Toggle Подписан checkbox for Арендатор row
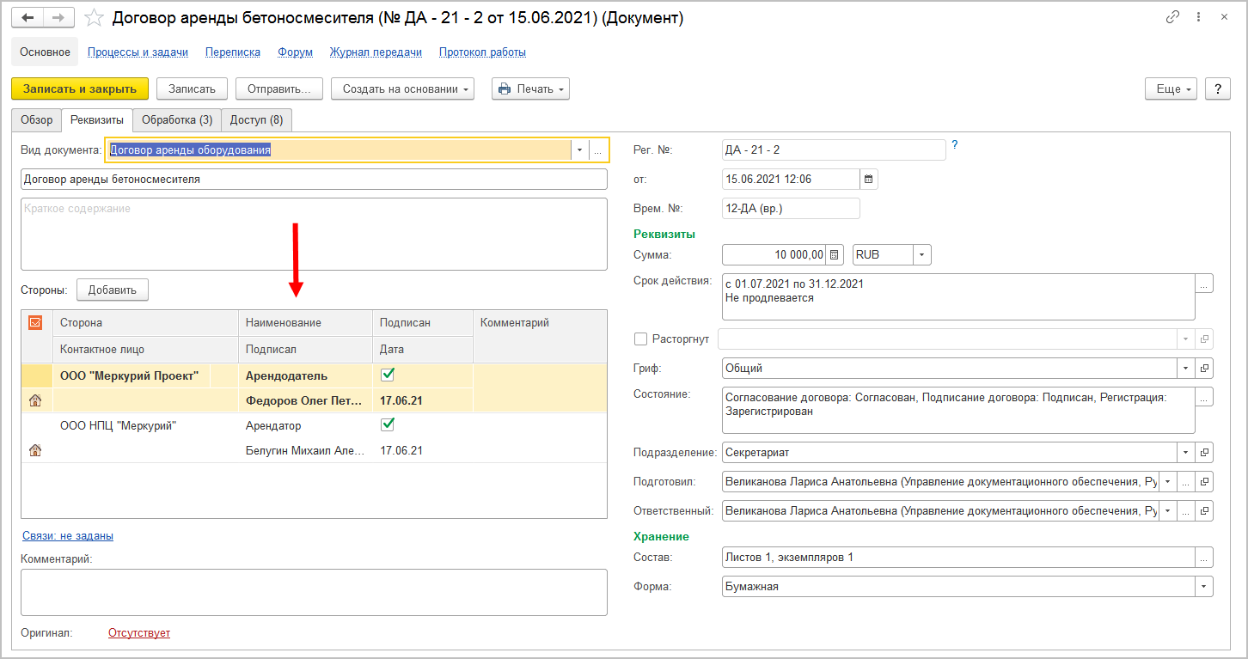 (x=388, y=424)
